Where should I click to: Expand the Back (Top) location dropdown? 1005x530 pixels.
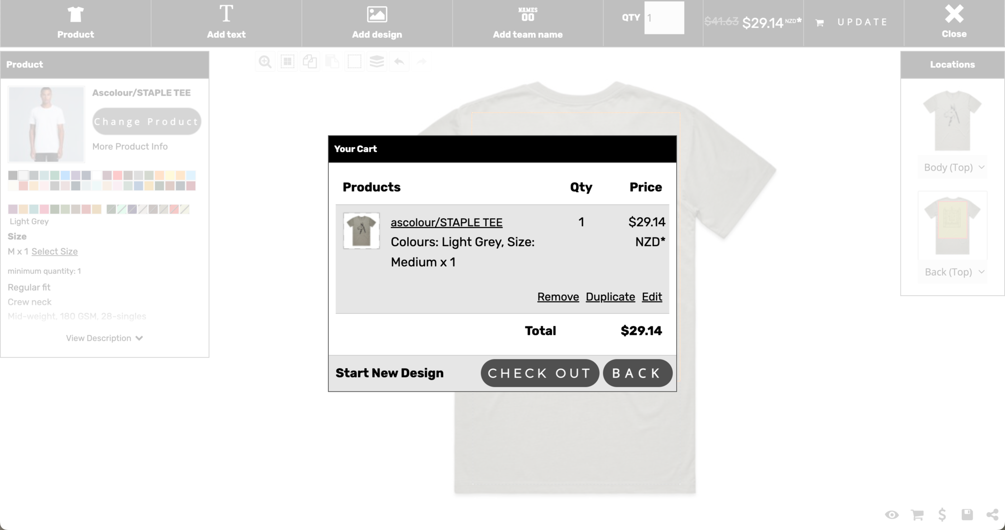click(953, 272)
